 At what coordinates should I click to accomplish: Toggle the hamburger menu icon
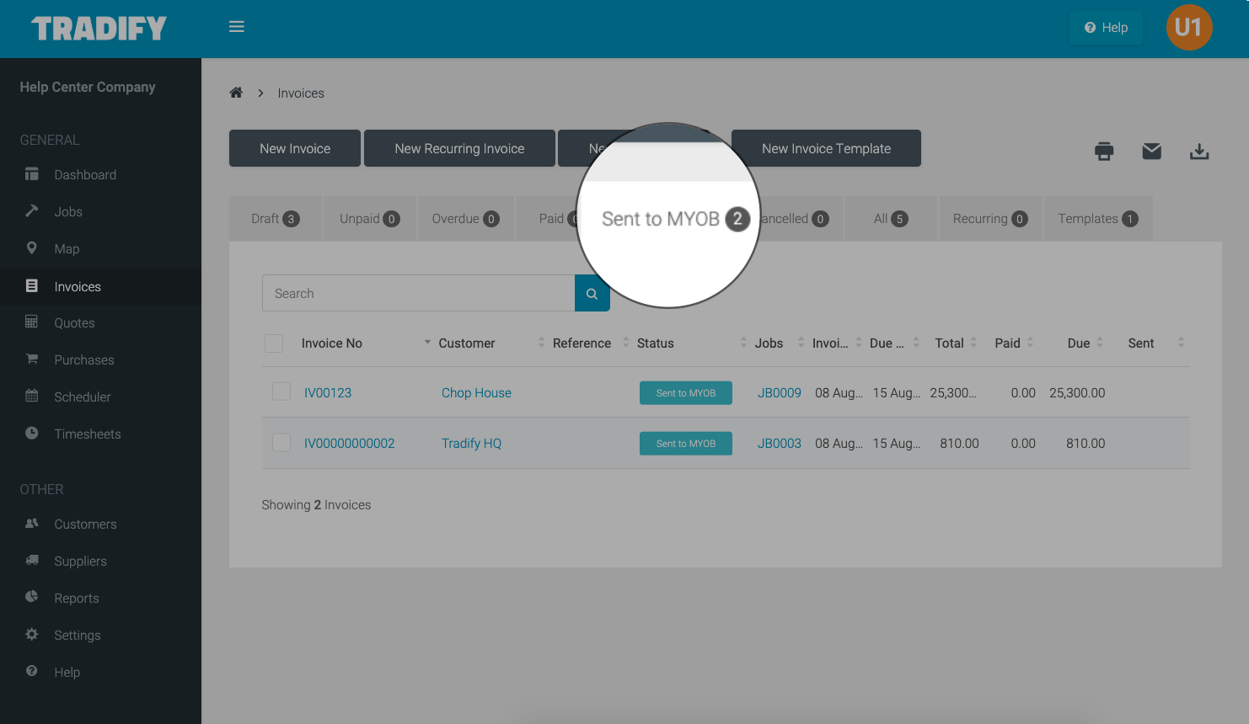237,27
